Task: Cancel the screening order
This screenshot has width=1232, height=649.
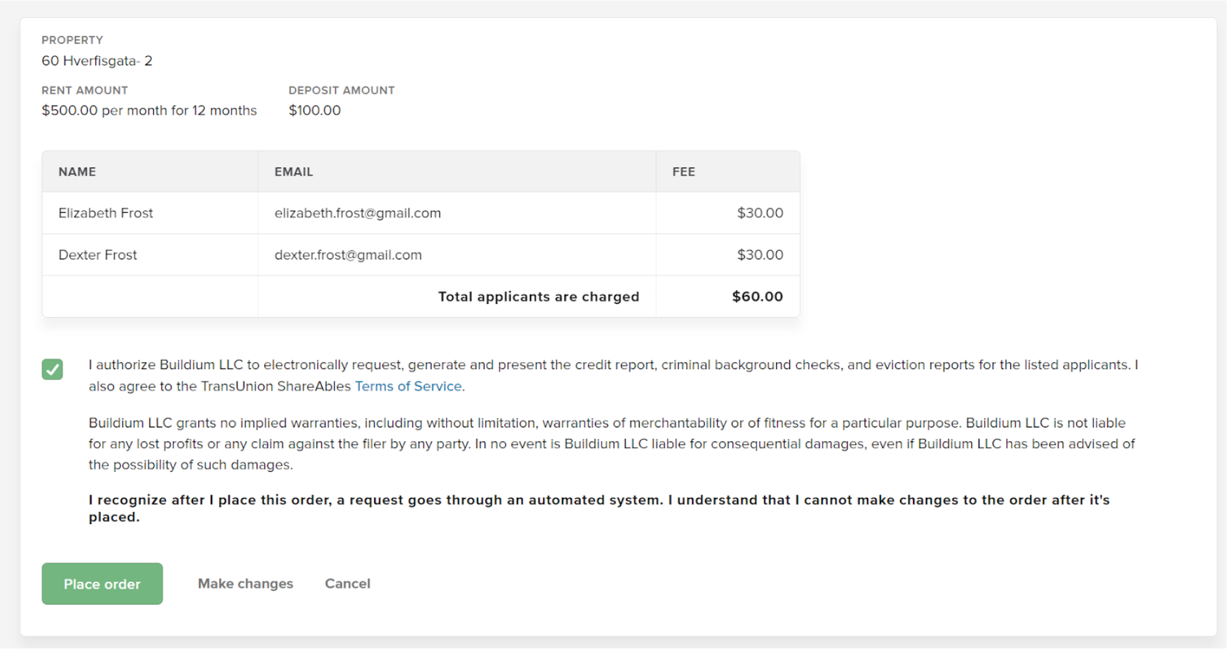Action: coord(347,584)
